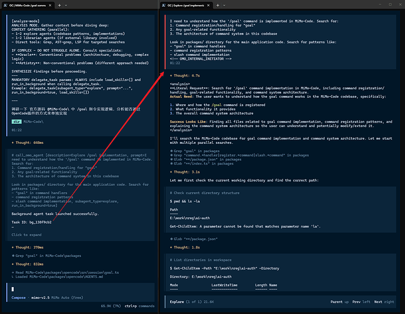Click the 'Explore (1 of 1) 21.6K' session label
Image resolution: width=405 pixels, height=314 pixels.
pyautogui.click(x=192, y=302)
